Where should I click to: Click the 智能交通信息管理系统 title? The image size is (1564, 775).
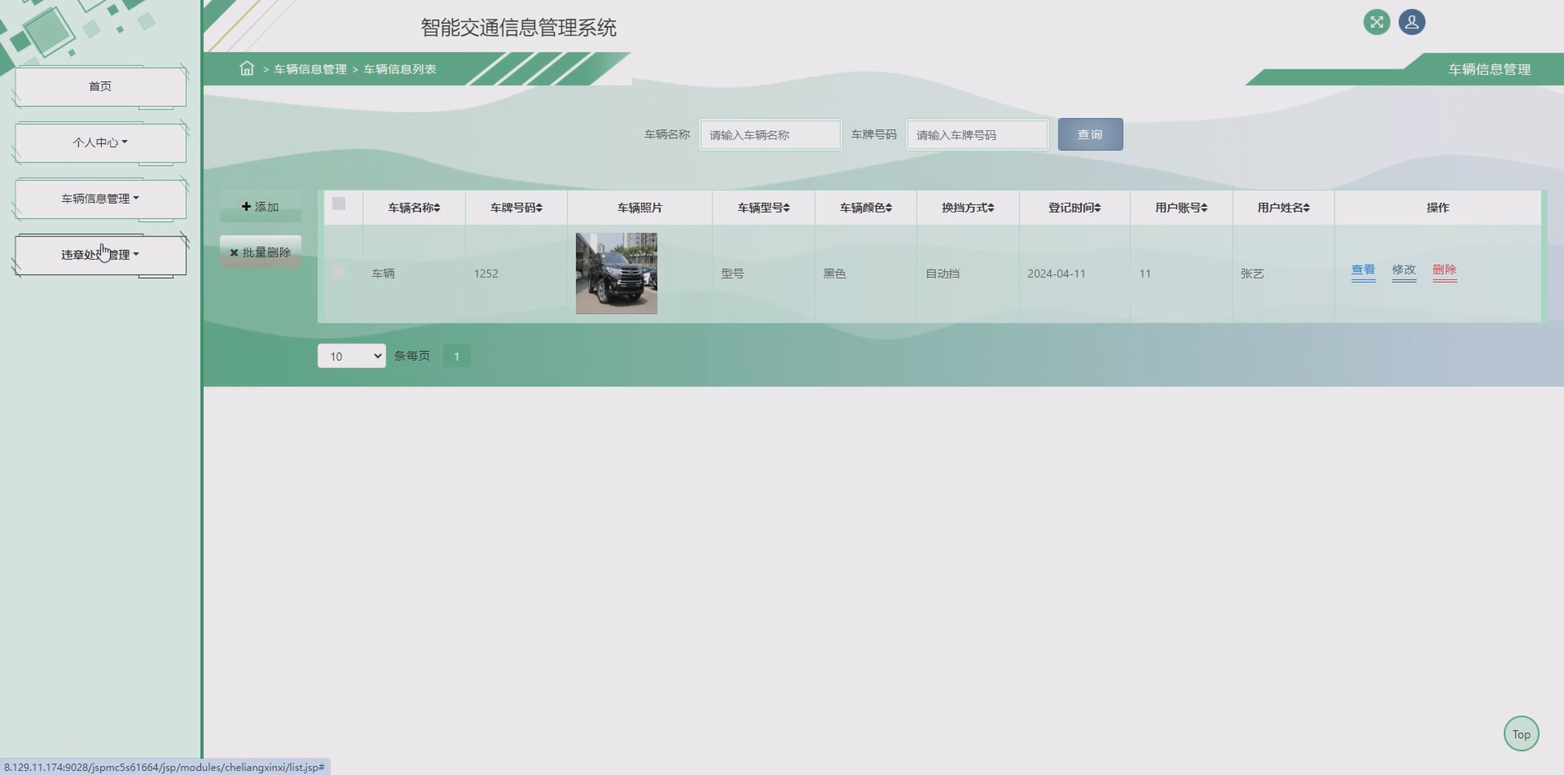coord(518,27)
